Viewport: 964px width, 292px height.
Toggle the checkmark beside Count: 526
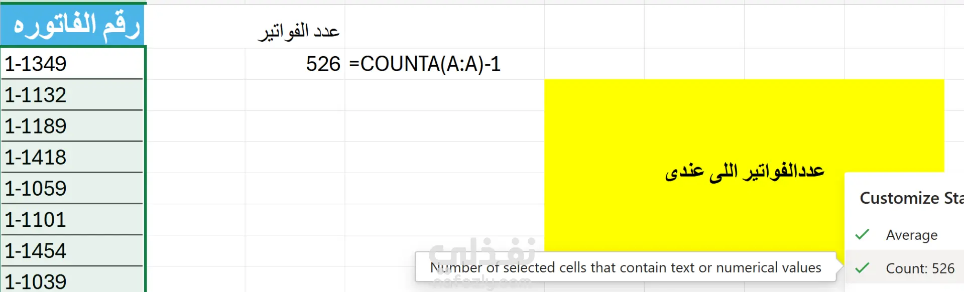pyautogui.click(x=862, y=268)
